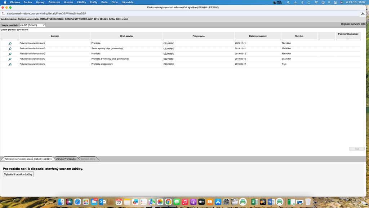Launch Microsoft Excel from the Dock
This screenshot has width=369, height=208.
(254, 202)
